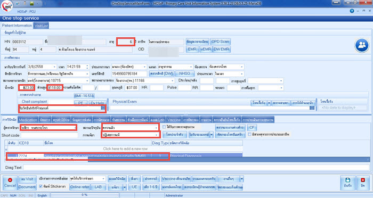This screenshot has width=373, height=198.
Task: Click the BMI: 16.518 label
Action: [x=84, y=96]
